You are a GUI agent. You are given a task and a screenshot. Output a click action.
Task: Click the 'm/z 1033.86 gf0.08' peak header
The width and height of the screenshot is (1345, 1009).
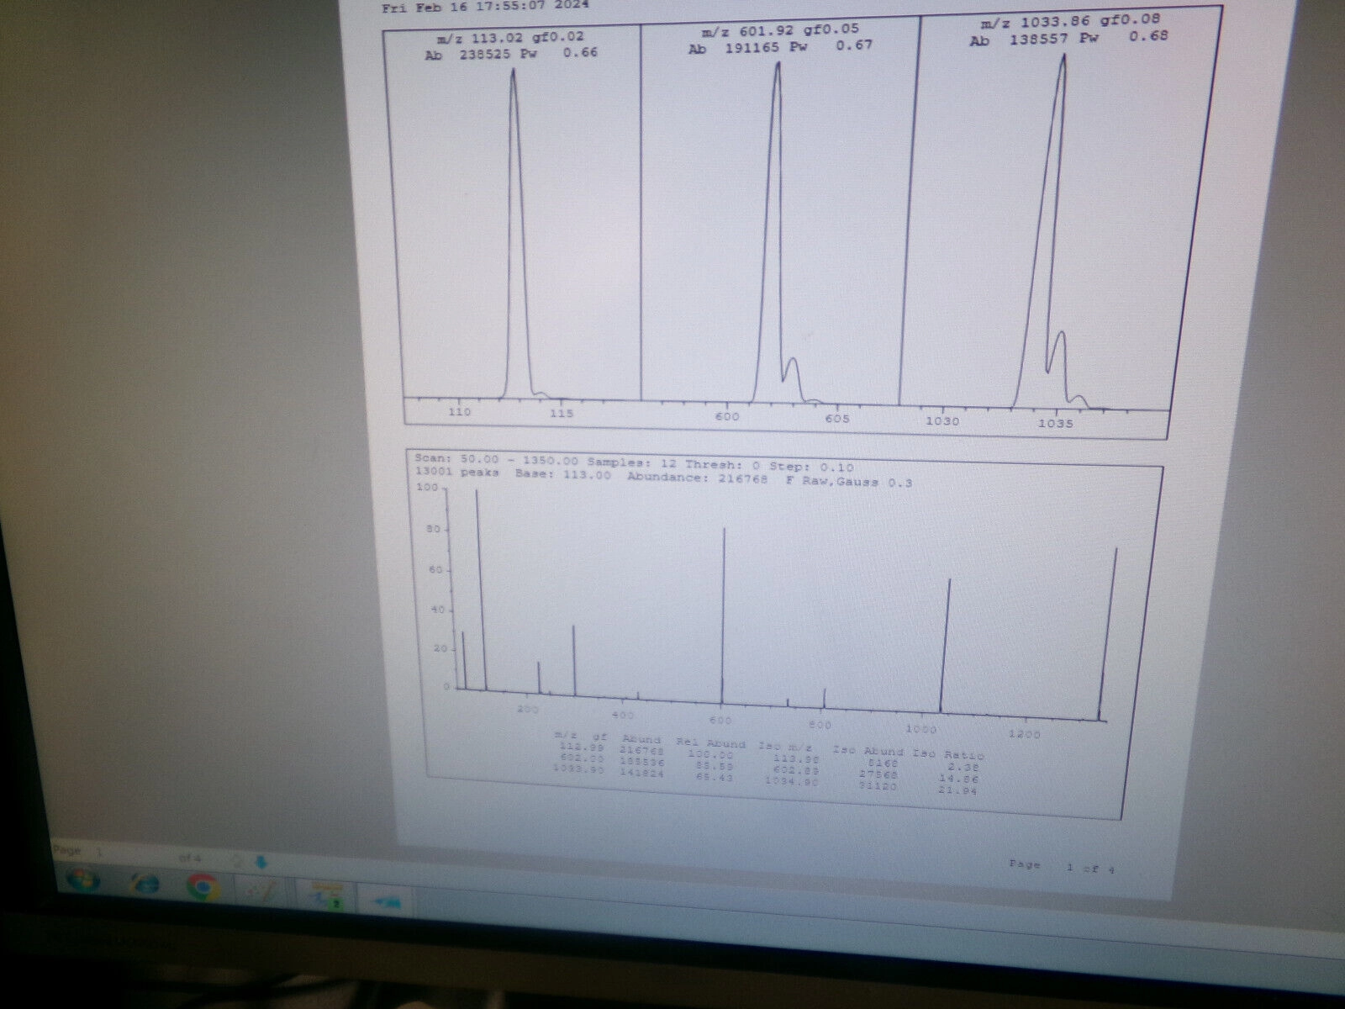[1071, 21]
